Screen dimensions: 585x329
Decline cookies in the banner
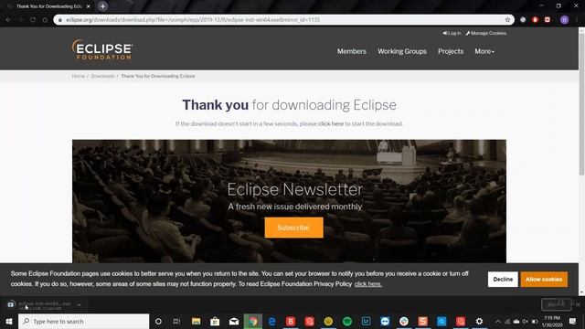[503, 280]
